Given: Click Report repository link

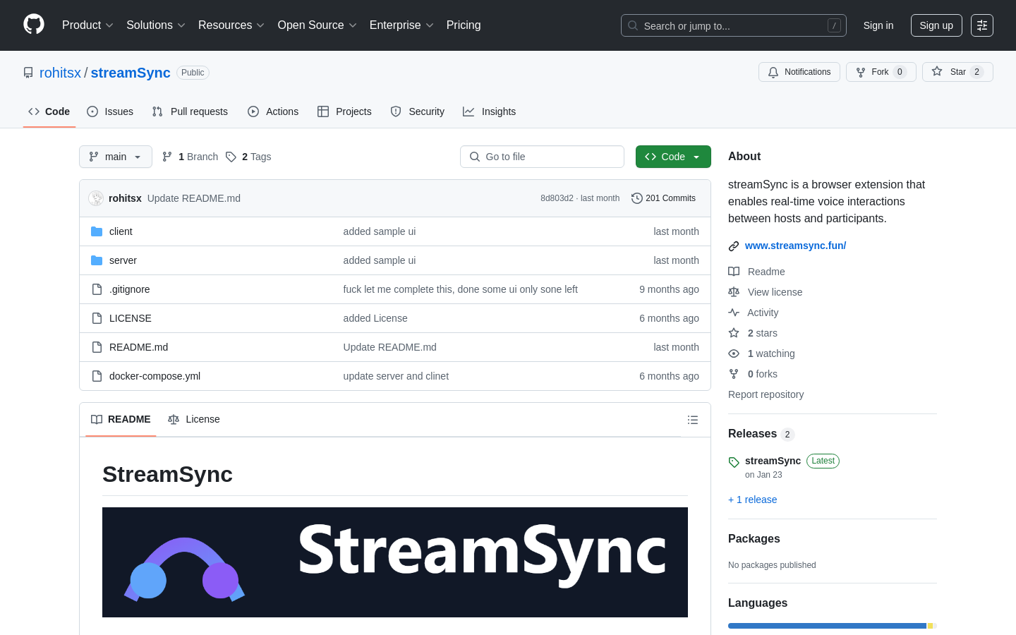Looking at the screenshot, I should [x=766, y=394].
